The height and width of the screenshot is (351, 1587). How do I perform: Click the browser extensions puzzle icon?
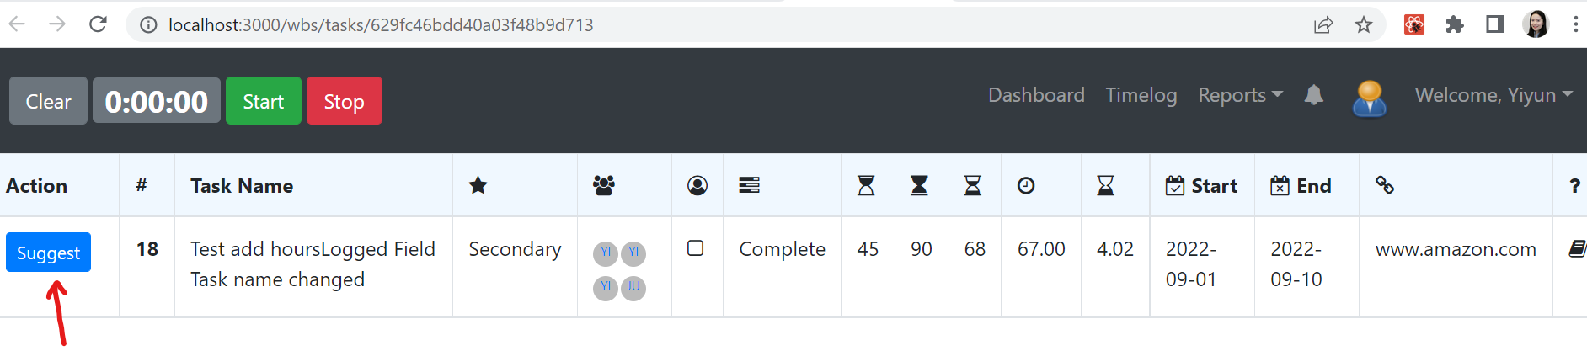pos(1455,24)
